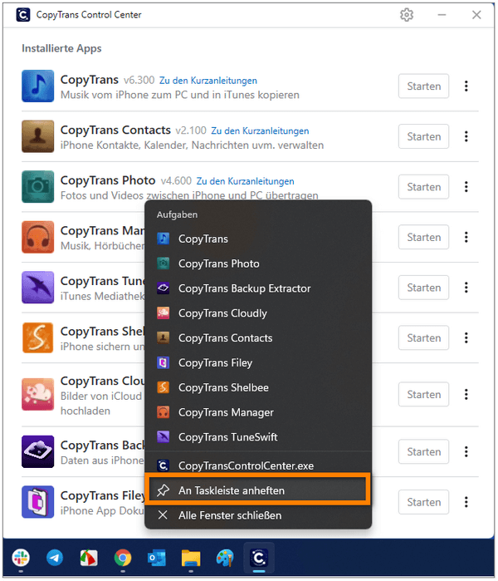Open Kurzanleitungen link for CopyTrans Contacts
Screen dimensions: 498x581
(x=260, y=130)
